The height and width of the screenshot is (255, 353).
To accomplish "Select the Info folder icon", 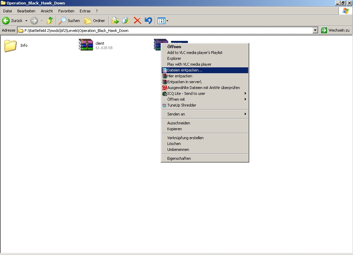I will [x=10, y=46].
